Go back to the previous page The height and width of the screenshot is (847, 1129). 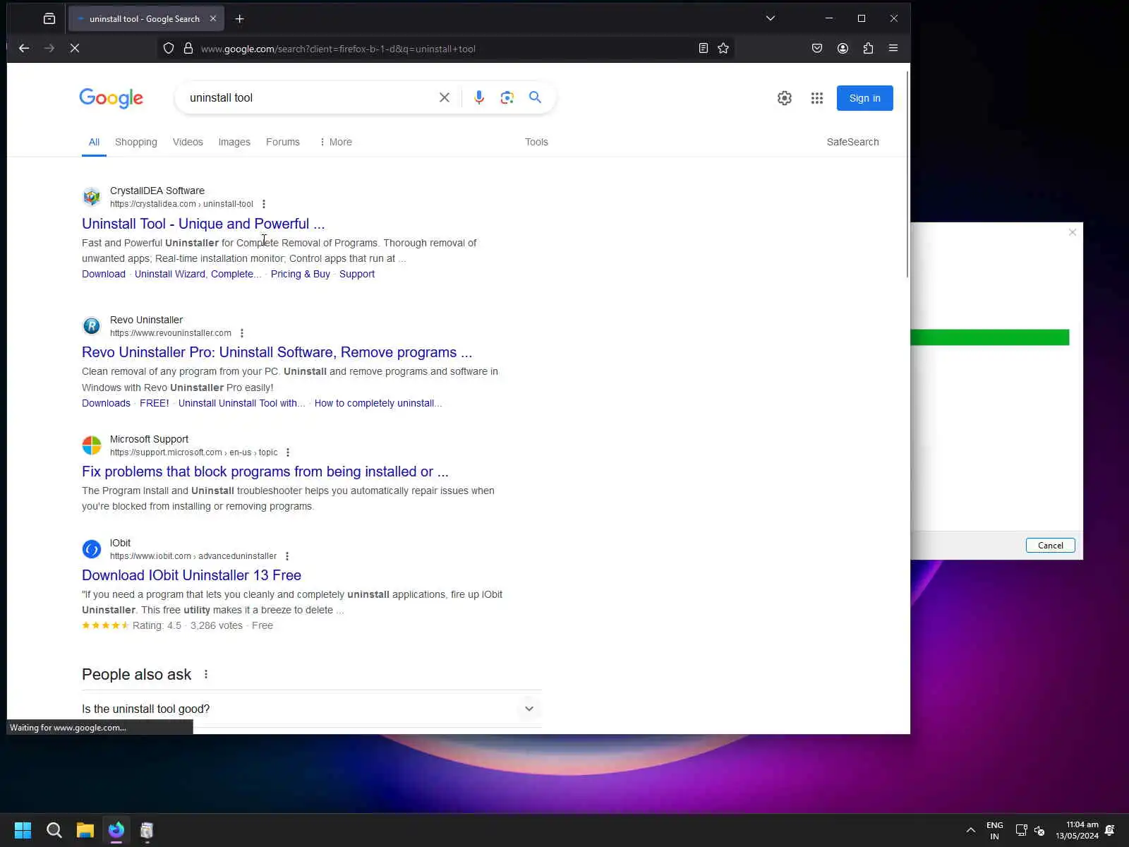click(x=24, y=48)
